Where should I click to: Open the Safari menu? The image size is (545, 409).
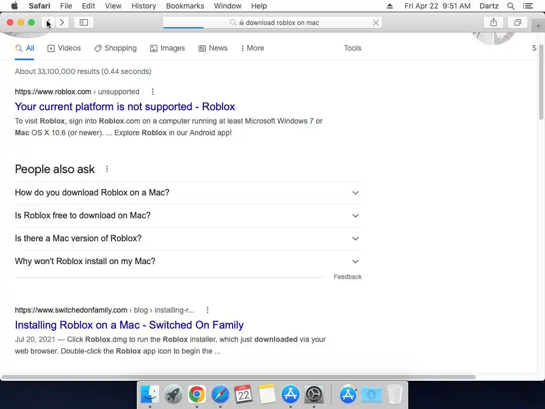point(39,6)
